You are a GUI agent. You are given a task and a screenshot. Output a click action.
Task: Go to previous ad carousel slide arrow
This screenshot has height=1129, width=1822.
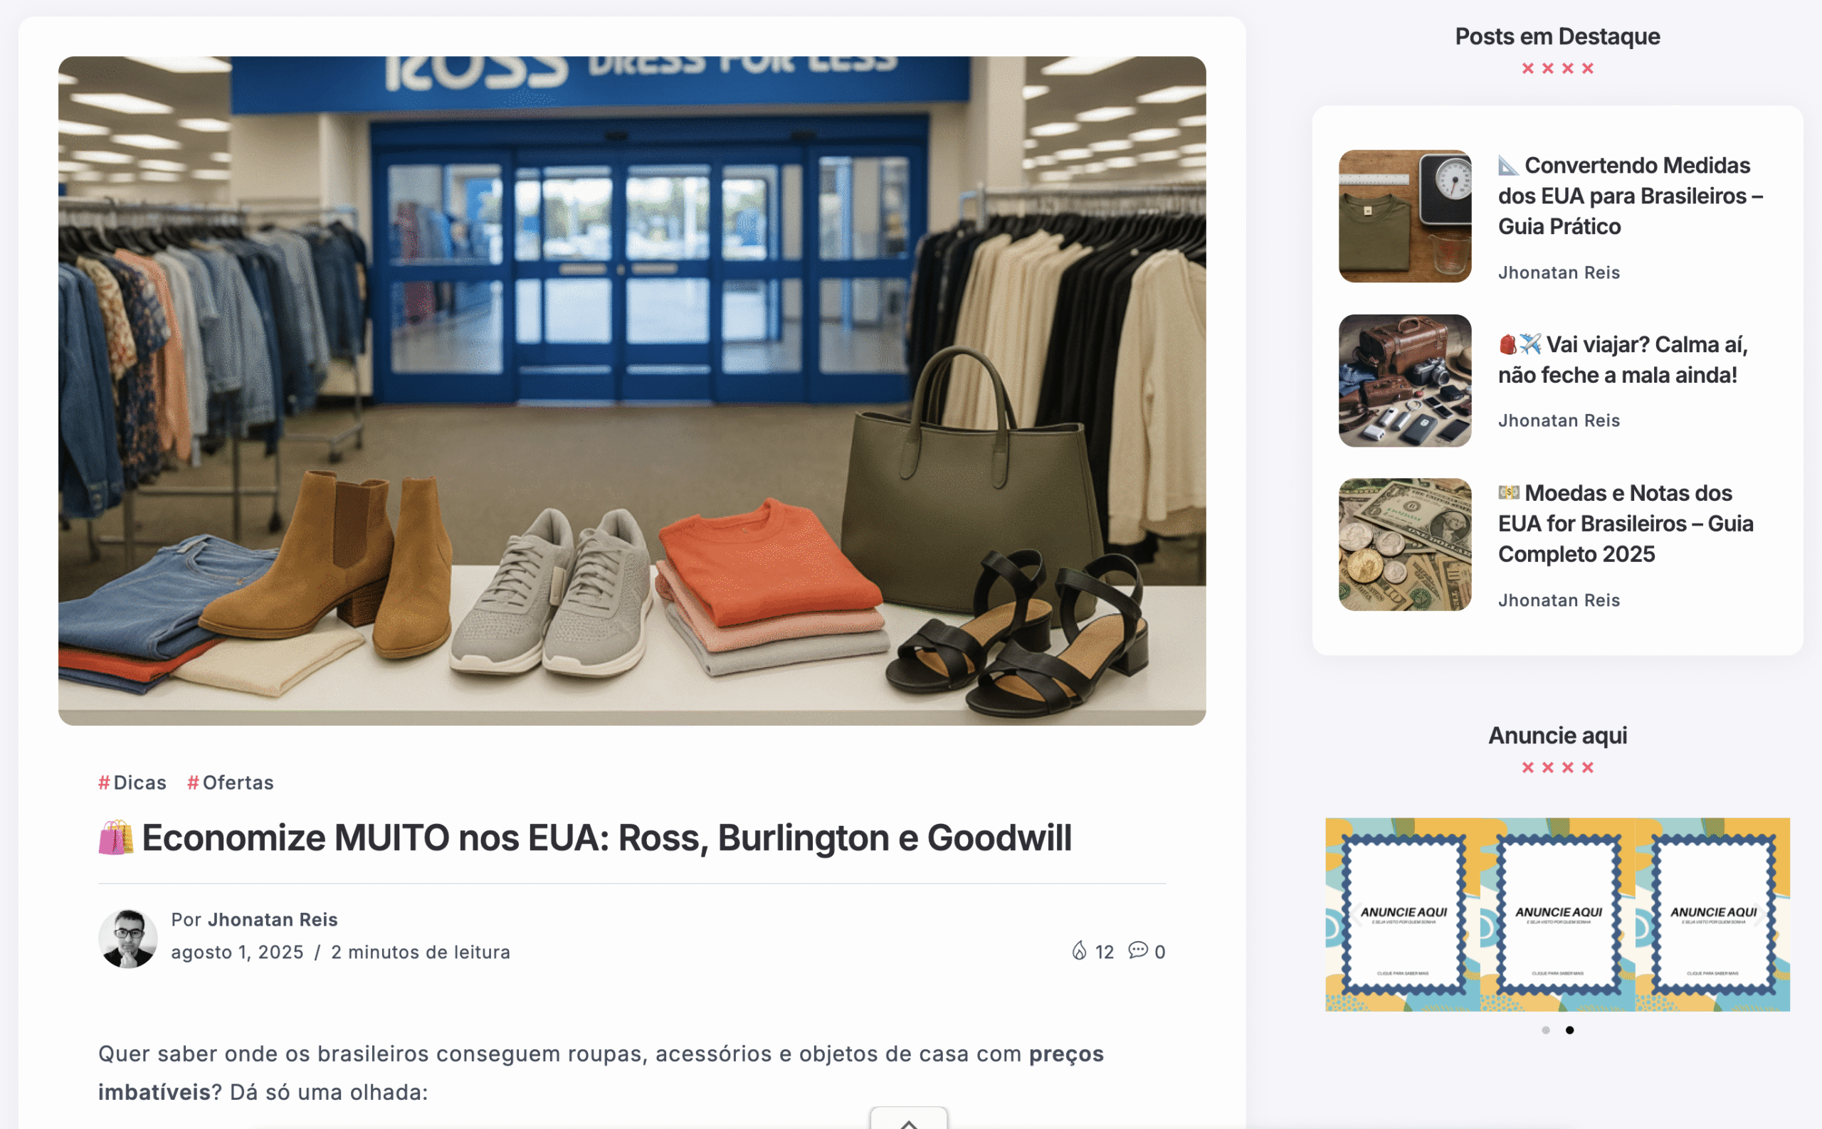1355,915
